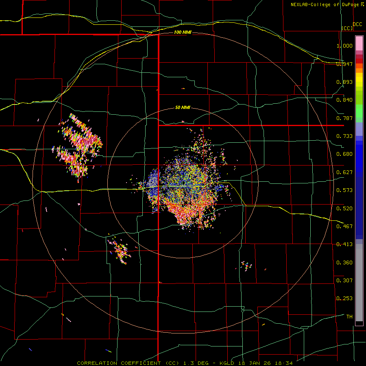This screenshot has width=366, height=366.
Task: Select the 0.627 scale value
Action: (344, 172)
